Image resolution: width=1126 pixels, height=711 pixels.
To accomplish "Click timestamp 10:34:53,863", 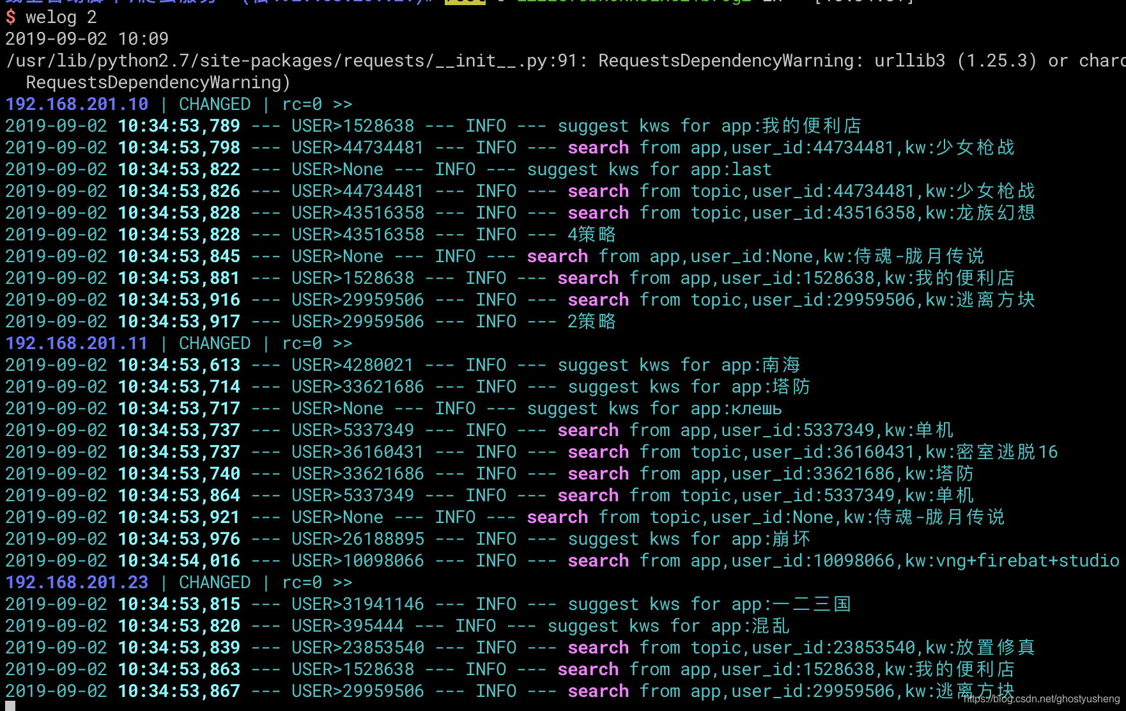I will [x=179, y=669].
